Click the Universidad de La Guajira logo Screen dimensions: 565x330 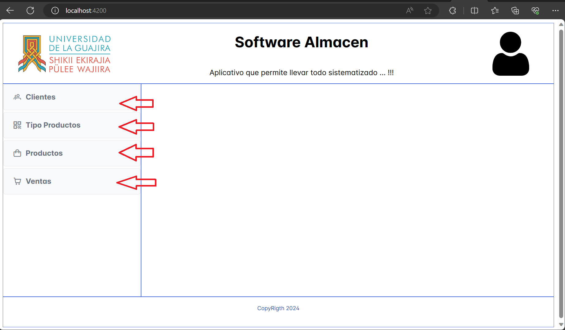(65, 54)
